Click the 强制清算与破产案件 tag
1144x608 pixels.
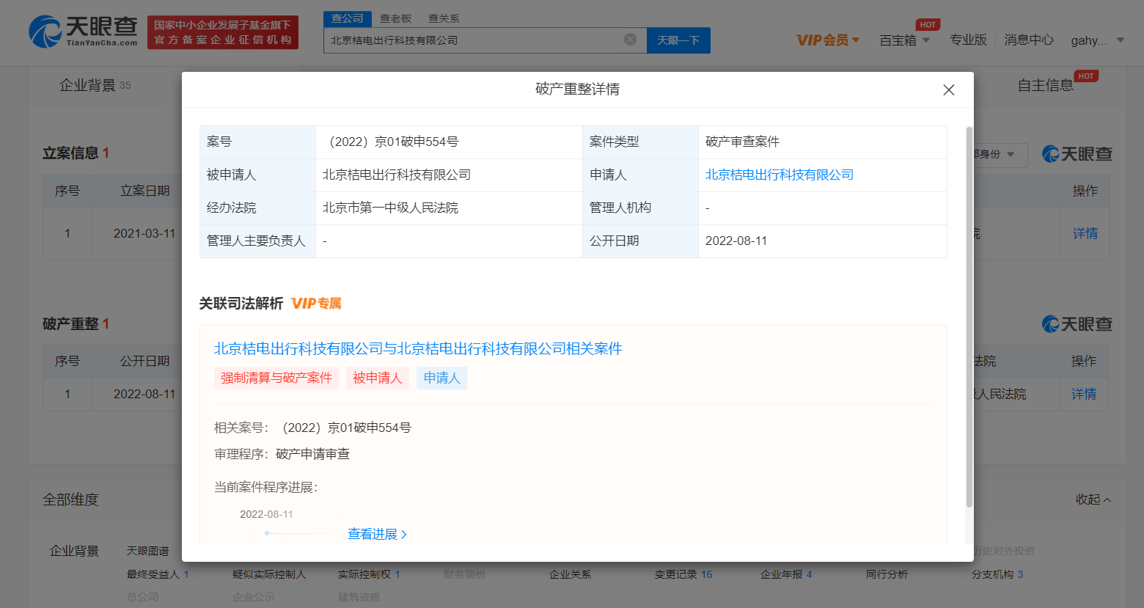tap(276, 378)
